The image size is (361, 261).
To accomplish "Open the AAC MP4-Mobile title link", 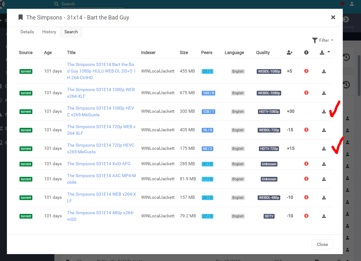I will 101,179.
